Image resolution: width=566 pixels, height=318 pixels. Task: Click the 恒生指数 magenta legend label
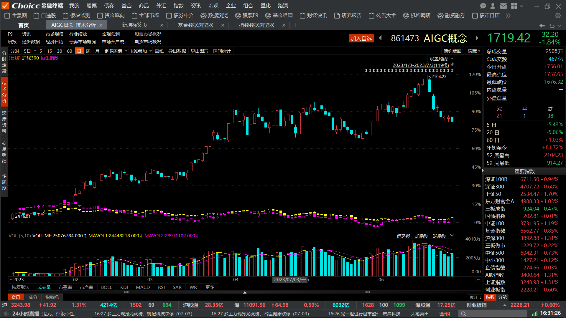[50, 58]
